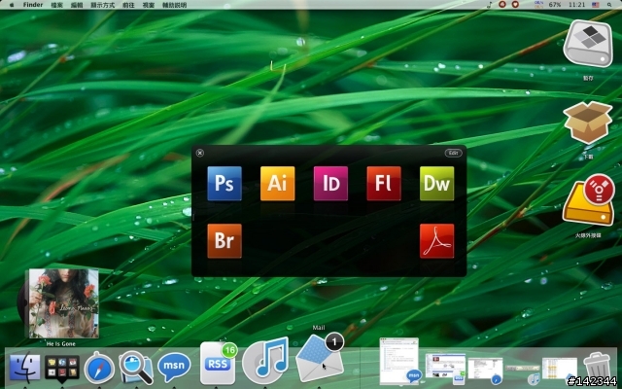
Task: Click the music note menu bar icon
Action: [x=490, y=5]
